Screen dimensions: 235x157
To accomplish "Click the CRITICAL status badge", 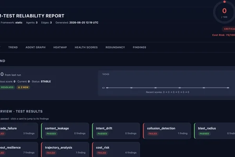I will click(229, 29).
